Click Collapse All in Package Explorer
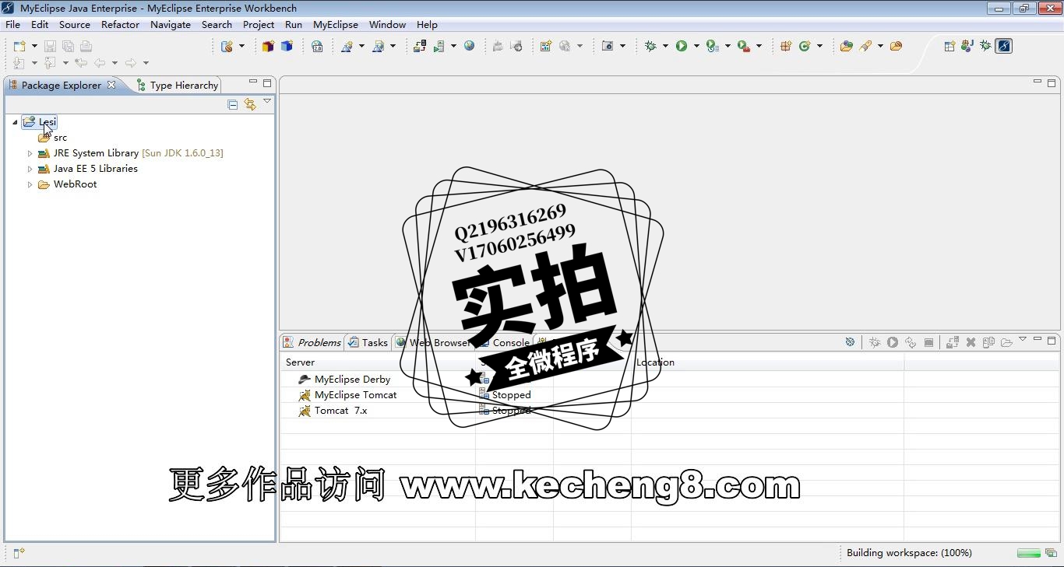 pyautogui.click(x=232, y=104)
